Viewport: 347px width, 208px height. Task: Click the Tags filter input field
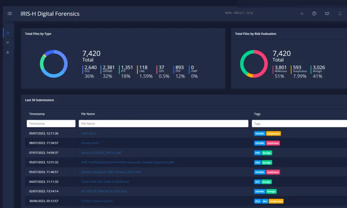[x=299, y=123]
